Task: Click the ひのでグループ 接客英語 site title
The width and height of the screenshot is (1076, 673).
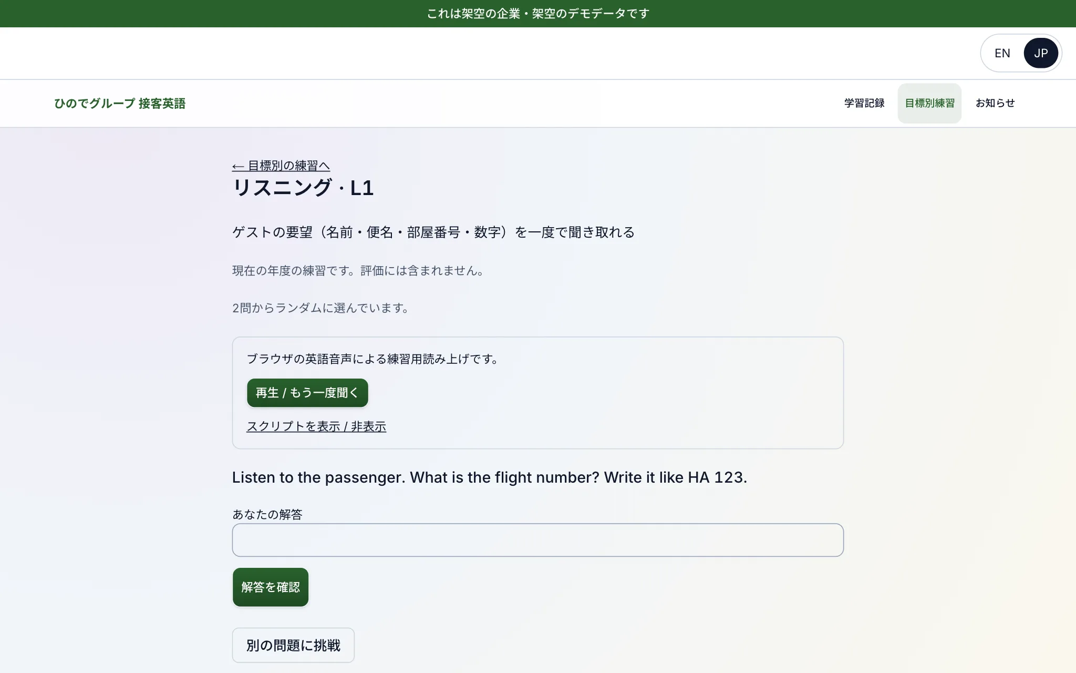Action: [120, 104]
